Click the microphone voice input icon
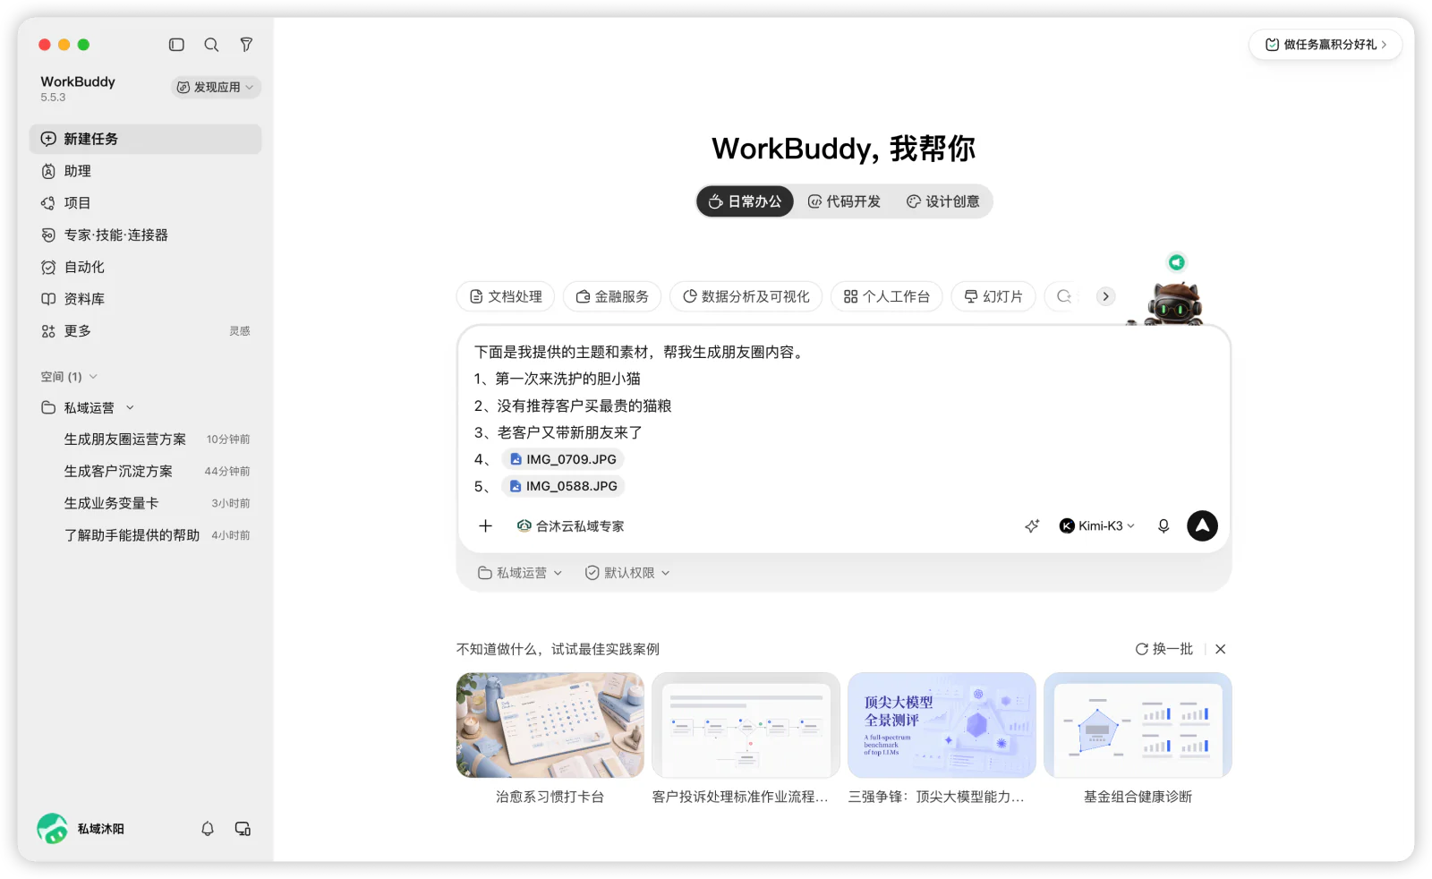This screenshot has height=879, width=1432. tap(1163, 526)
